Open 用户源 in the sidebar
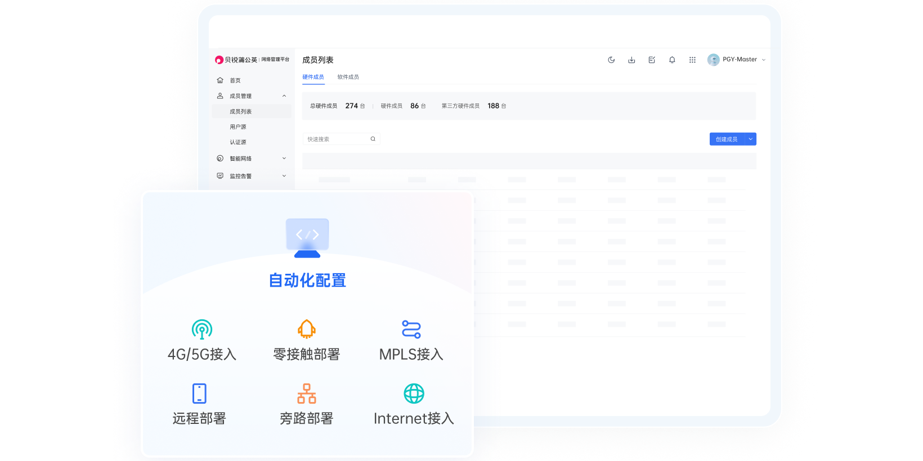This screenshot has height=461, width=923. (238, 127)
